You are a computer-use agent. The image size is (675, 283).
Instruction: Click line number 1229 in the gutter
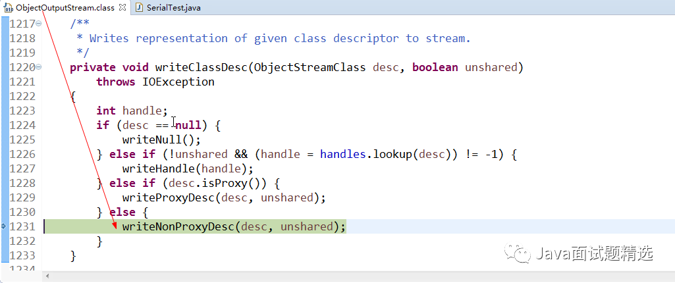tap(22, 197)
